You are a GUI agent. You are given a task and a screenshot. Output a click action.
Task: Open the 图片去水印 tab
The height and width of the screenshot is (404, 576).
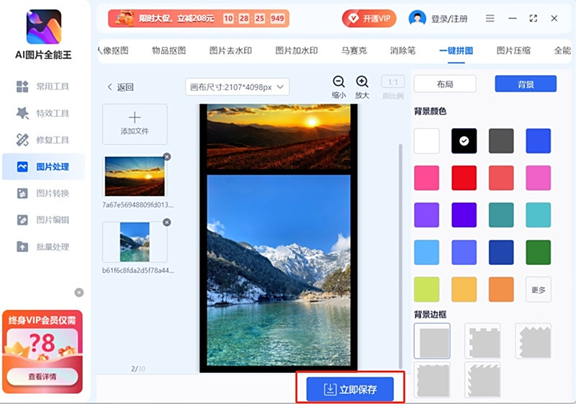click(x=230, y=50)
